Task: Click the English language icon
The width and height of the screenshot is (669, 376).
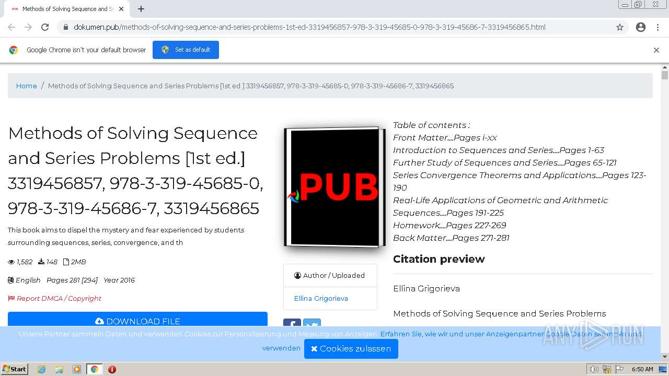Action: (x=10, y=280)
